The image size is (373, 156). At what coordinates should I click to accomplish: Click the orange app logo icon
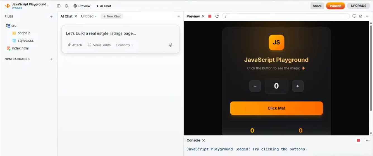(x=8, y=6)
